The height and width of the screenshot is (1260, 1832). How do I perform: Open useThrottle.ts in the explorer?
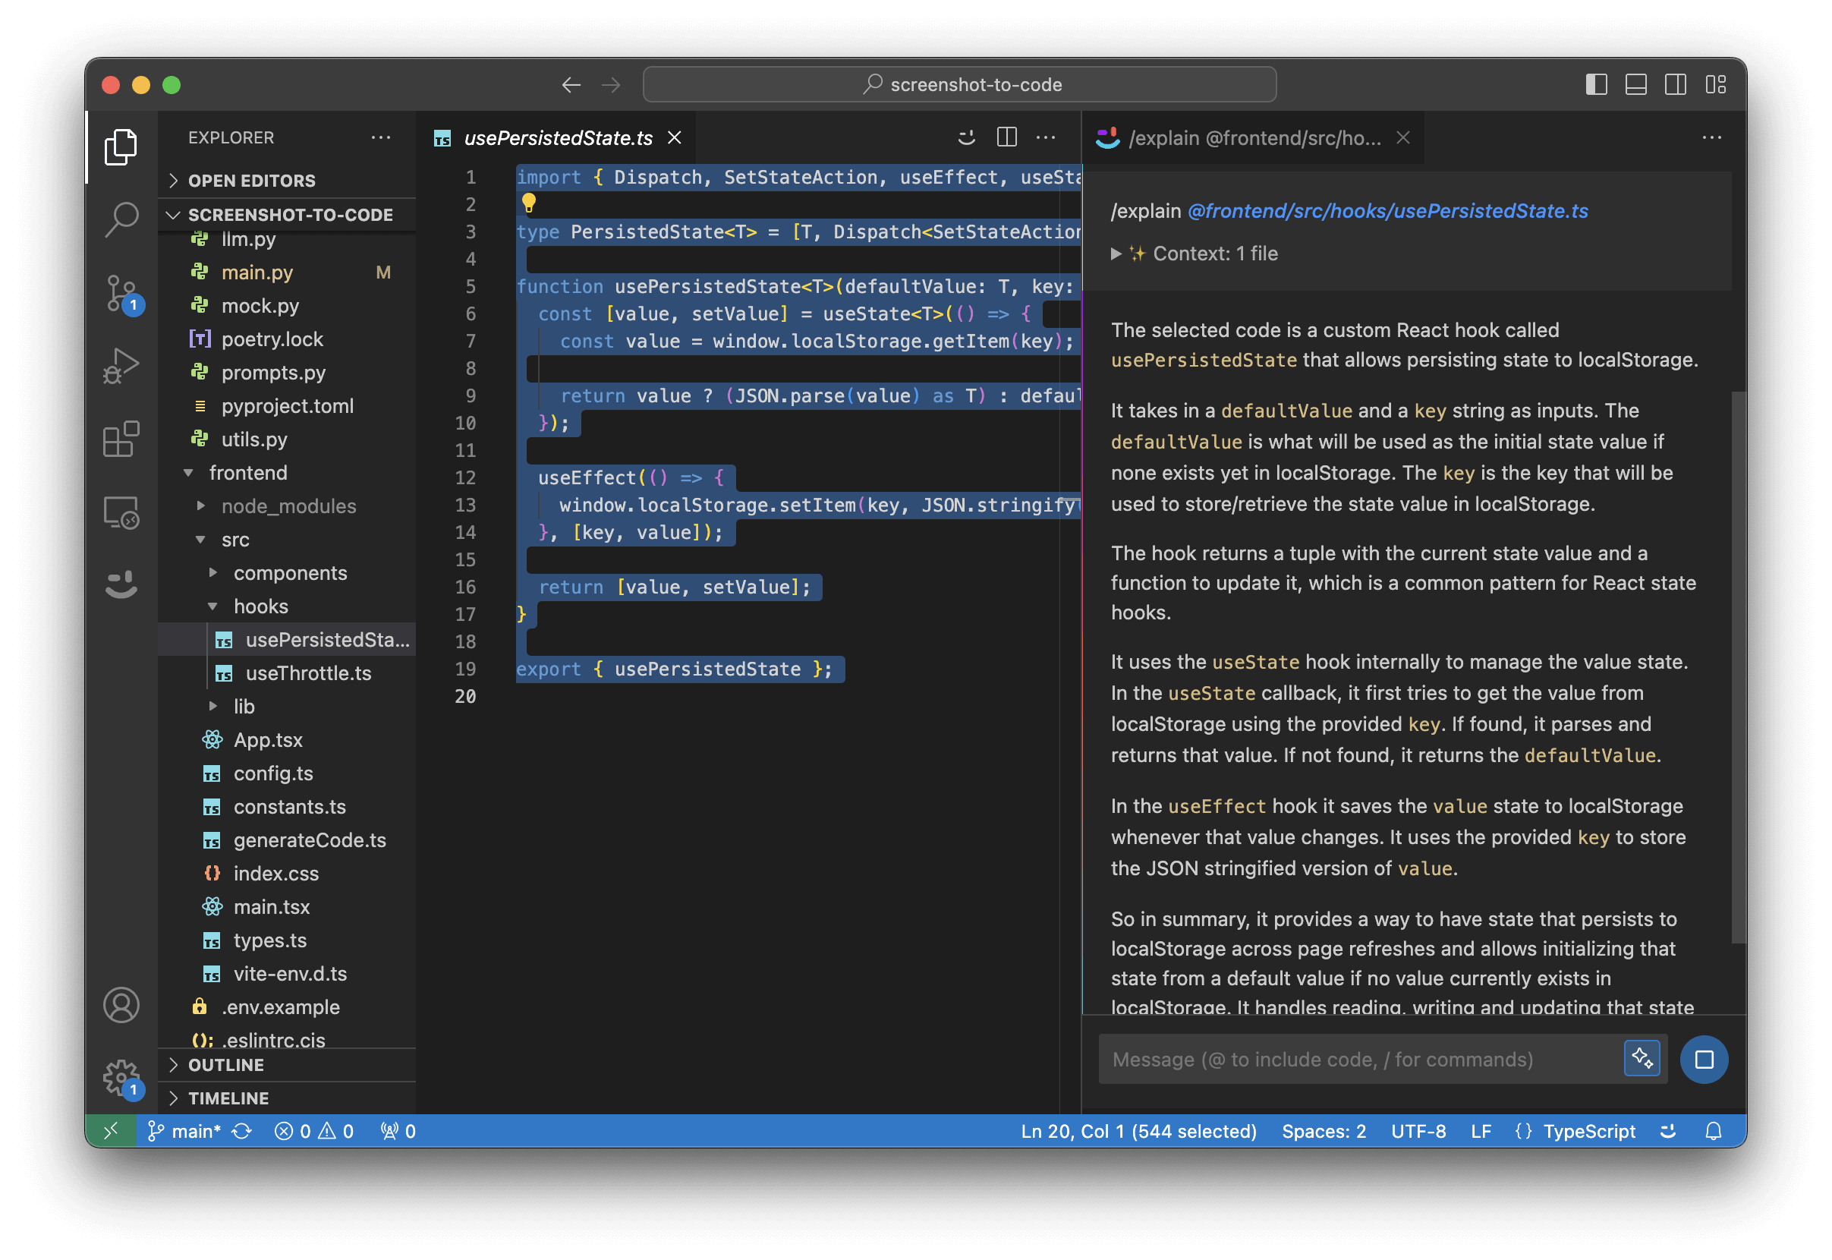coord(288,673)
